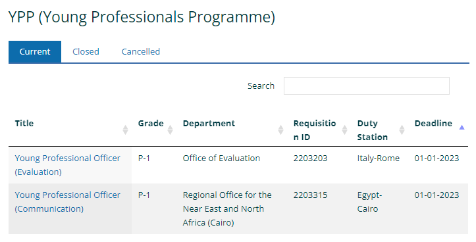
Task: Open Young Professional Officer (Evaluation) link
Action: 68,165
